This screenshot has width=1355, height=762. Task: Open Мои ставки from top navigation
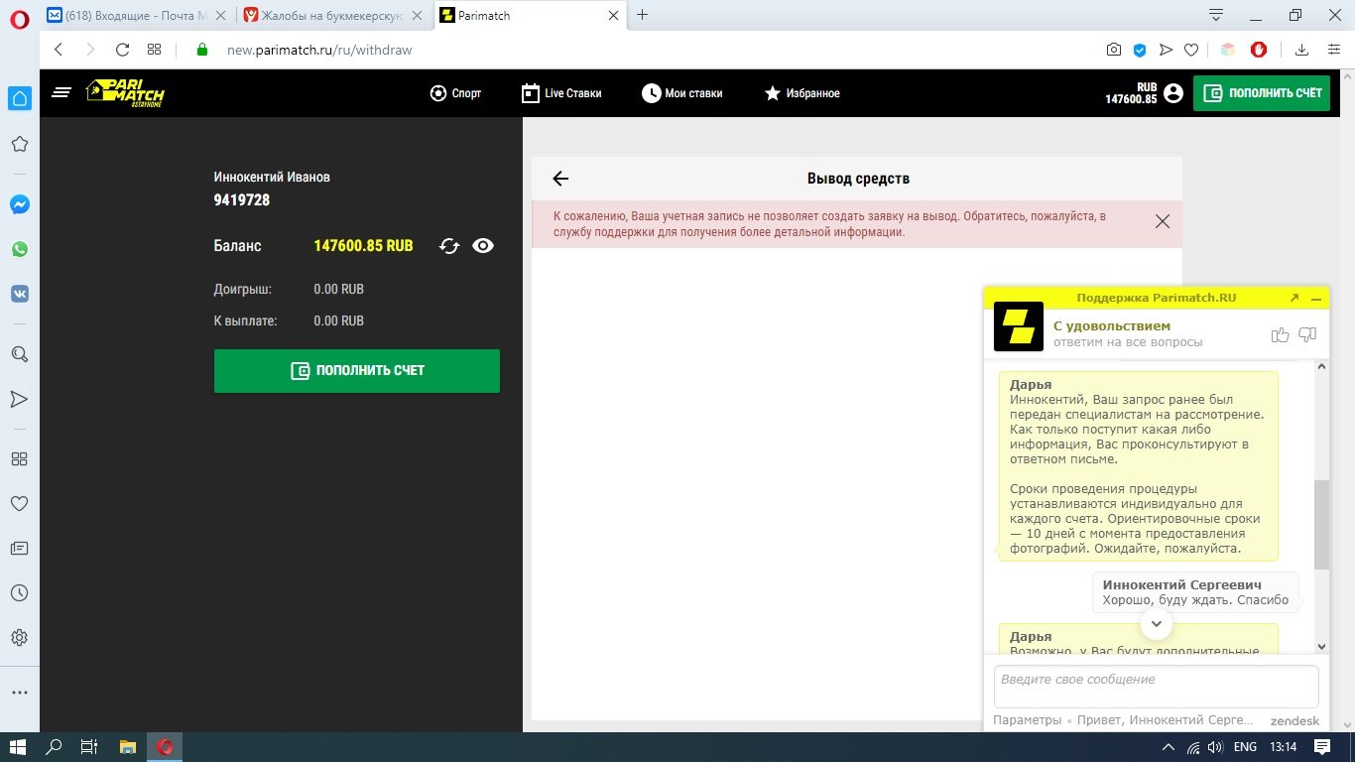681,93
